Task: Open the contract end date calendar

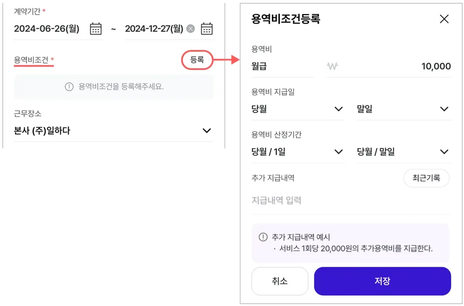Action: pos(207,29)
